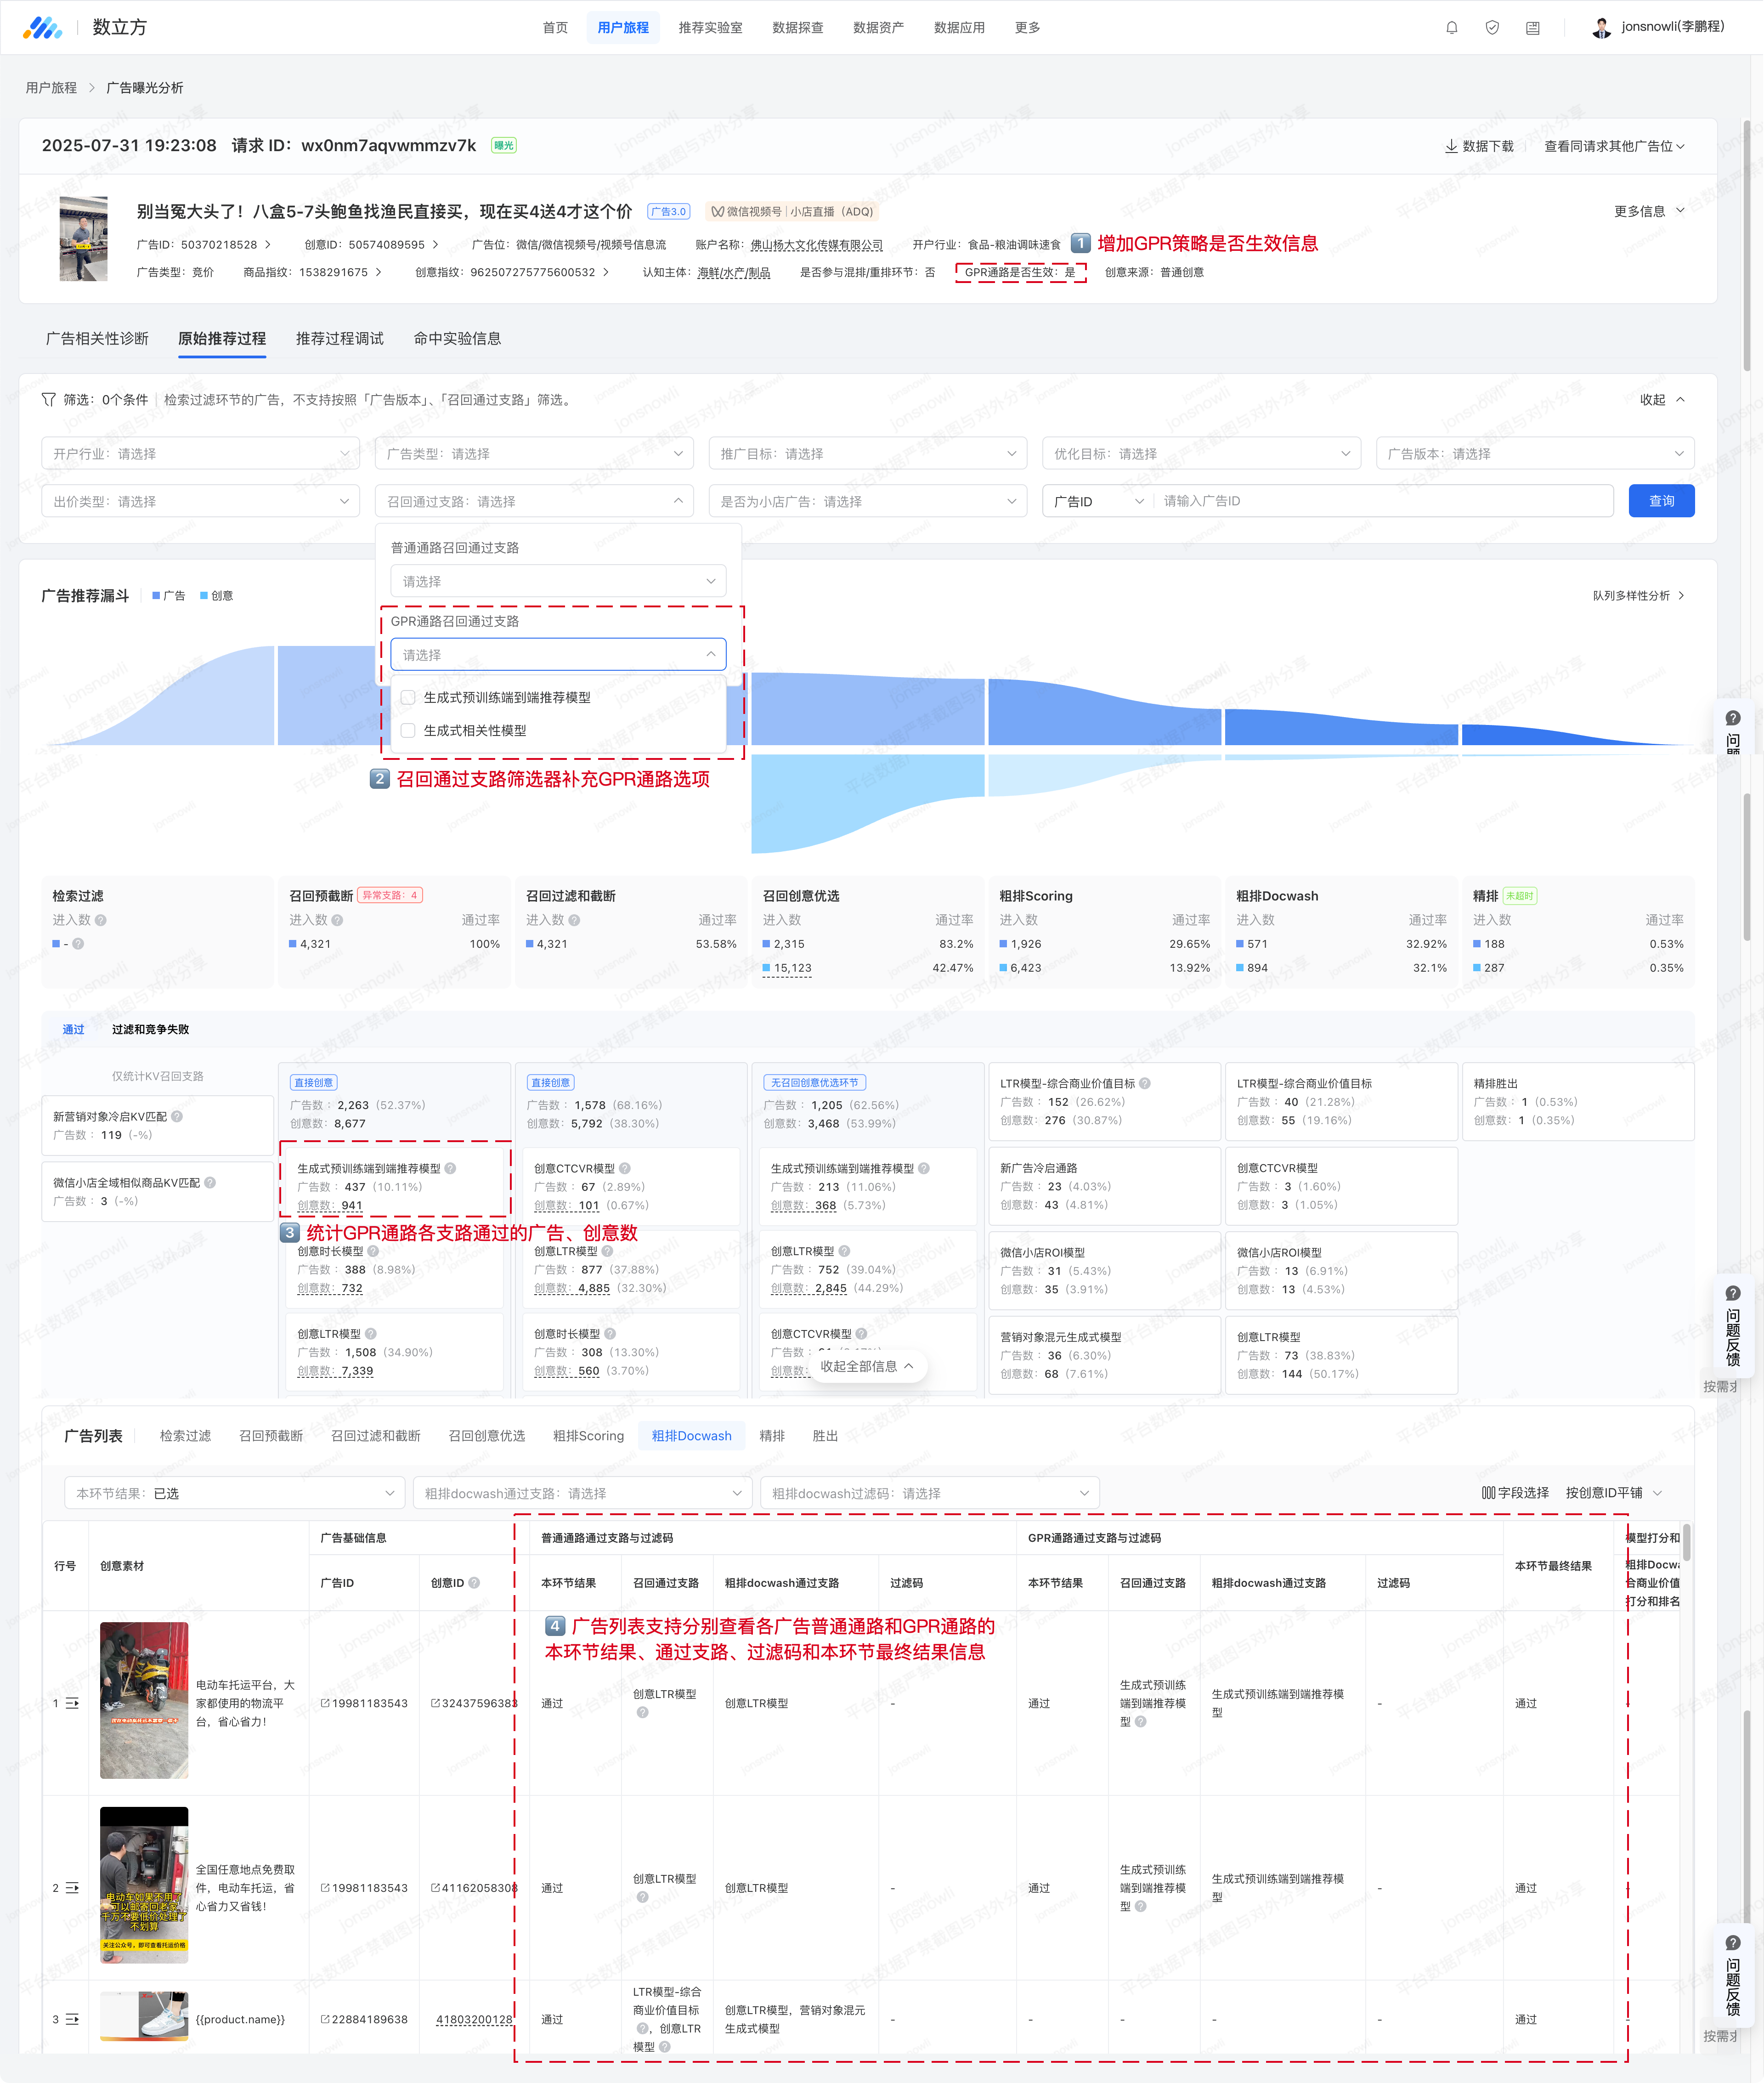Click the 请输入广告ID input field

coord(1380,501)
